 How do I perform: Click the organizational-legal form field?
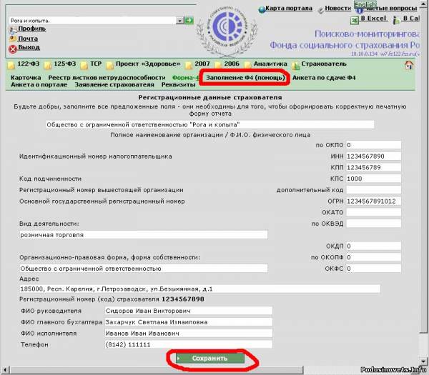[x=144, y=269]
